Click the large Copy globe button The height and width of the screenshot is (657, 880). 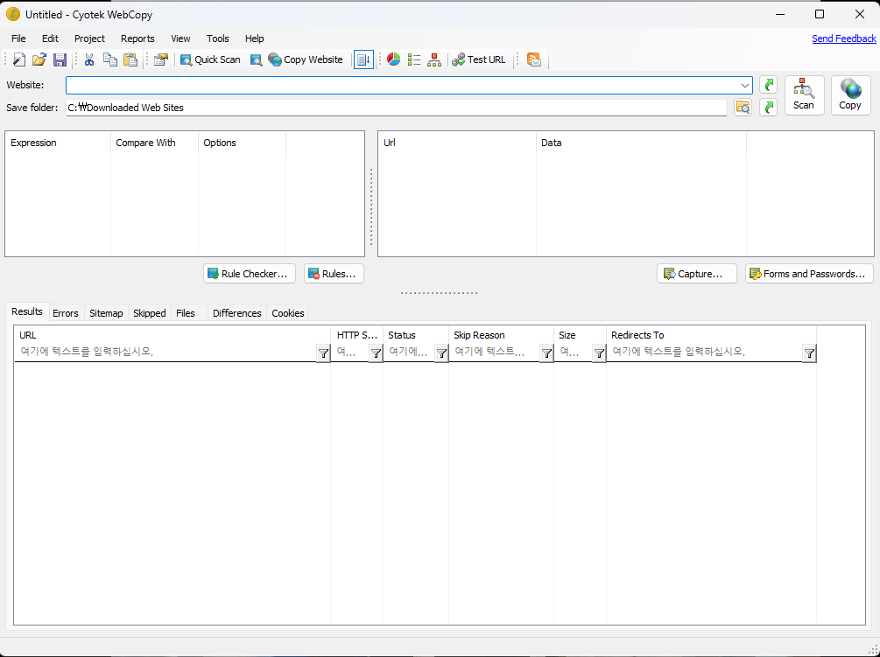[851, 95]
